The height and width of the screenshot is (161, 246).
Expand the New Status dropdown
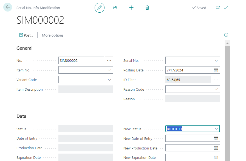pos(216,129)
